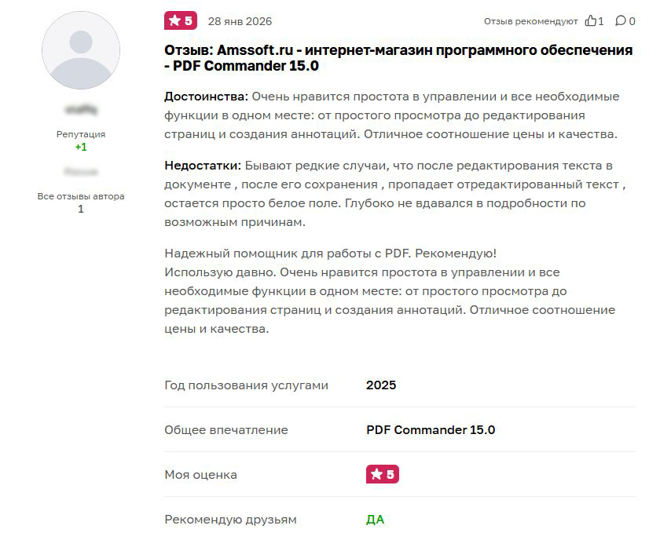Click the 'Отзыв рекомендуют' label
Viewport: 660px width, 551px height.
click(530, 21)
